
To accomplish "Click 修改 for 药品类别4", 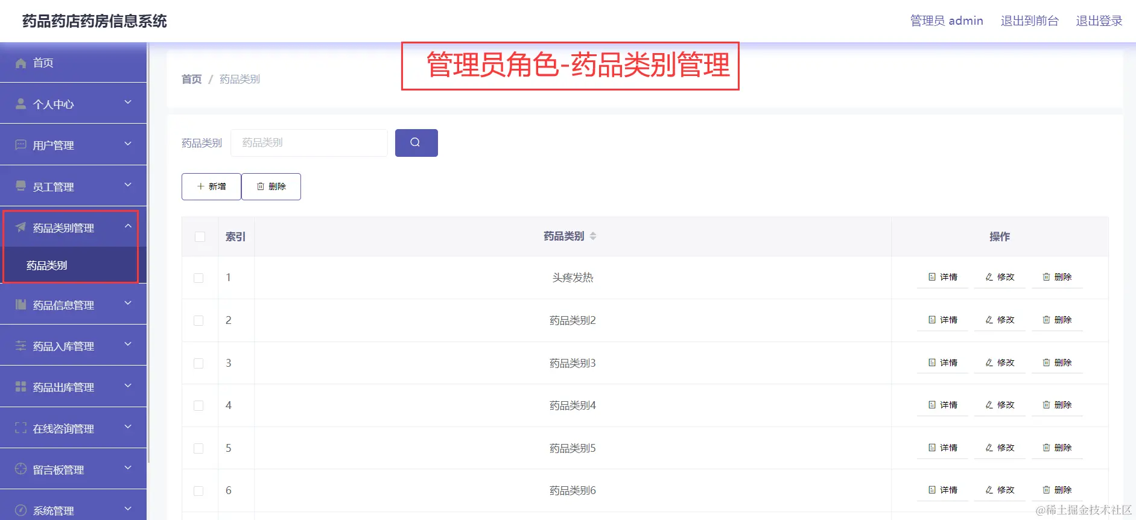I will 1000,405.
